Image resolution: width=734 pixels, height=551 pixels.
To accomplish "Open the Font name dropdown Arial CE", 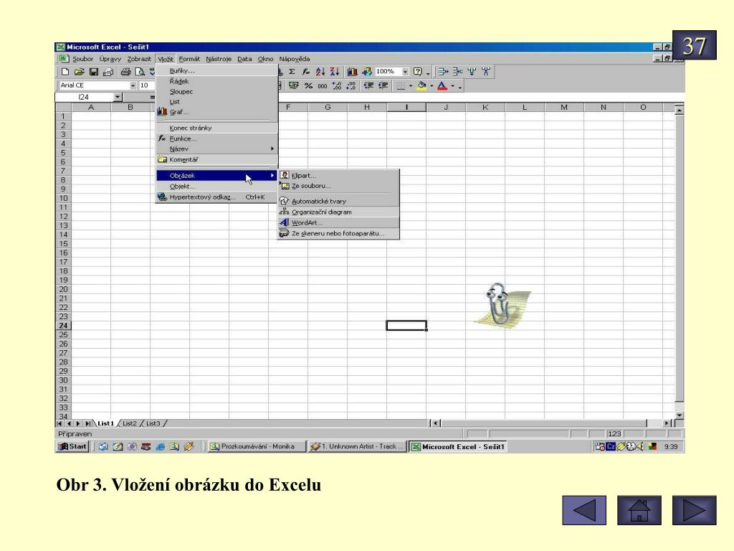I will [x=133, y=85].
